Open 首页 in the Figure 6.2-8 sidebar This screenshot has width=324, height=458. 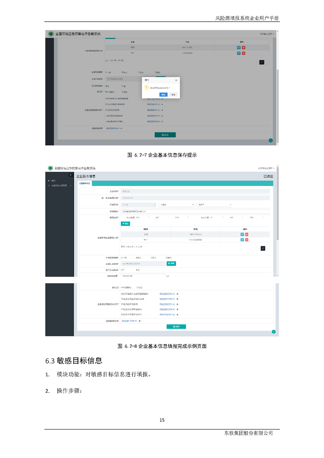pos(53,181)
